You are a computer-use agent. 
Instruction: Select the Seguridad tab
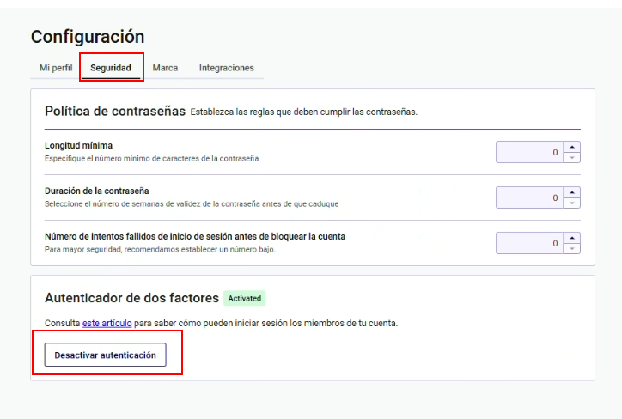[x=111, y=68]
